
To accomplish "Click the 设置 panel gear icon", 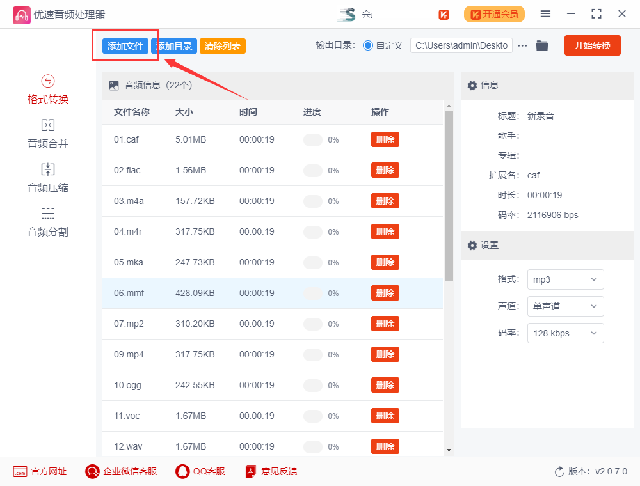I will click(472, 245).
